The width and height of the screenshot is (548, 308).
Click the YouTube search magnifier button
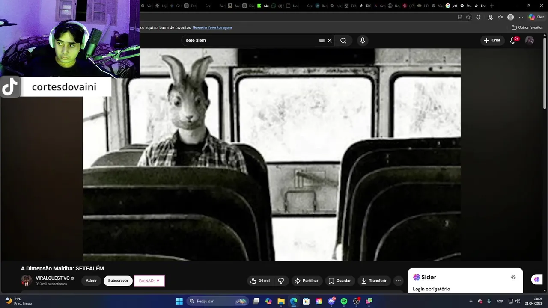click(x=343, y=40)
